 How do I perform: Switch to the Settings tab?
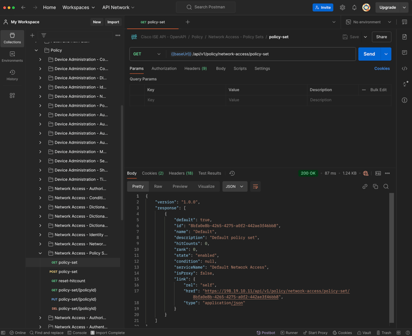tap(262, 69)
